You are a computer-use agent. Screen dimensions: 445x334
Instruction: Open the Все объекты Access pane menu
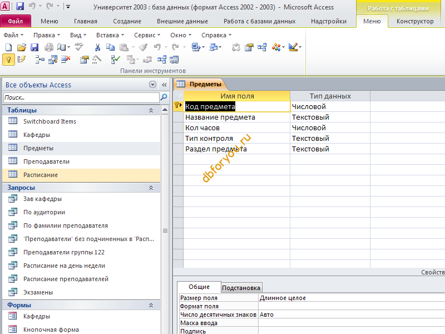tap(152, 85)
